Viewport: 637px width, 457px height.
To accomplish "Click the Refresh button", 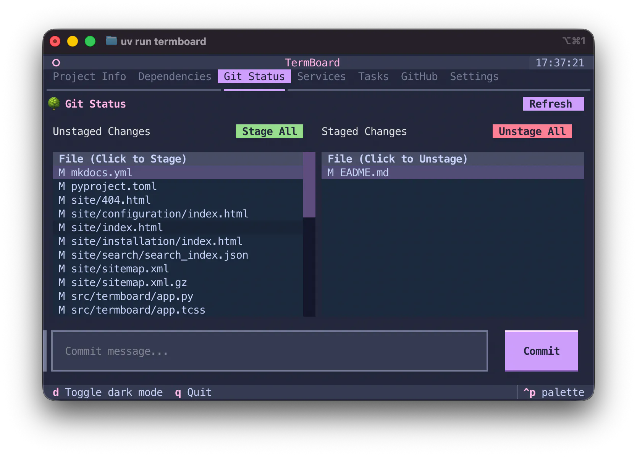I will click(x=553, y=104).
